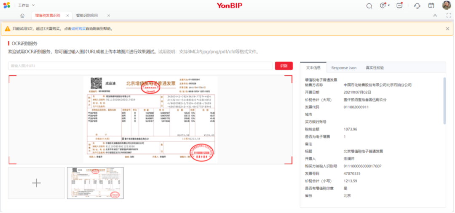Open the 真实性校验 tab

(375, 68)
